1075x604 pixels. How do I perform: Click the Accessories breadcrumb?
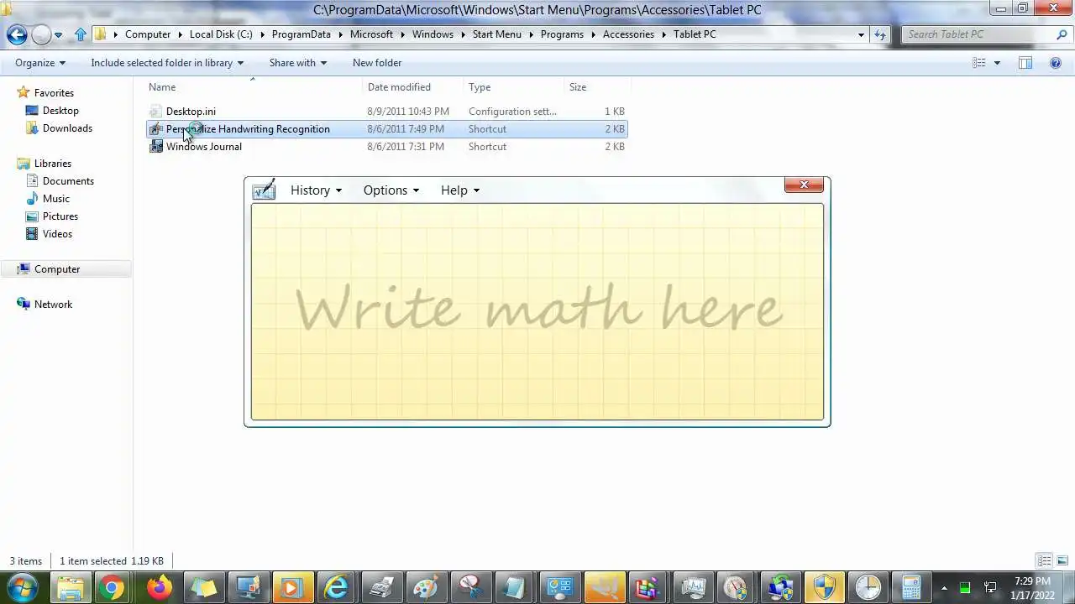(x=628, y=34)
